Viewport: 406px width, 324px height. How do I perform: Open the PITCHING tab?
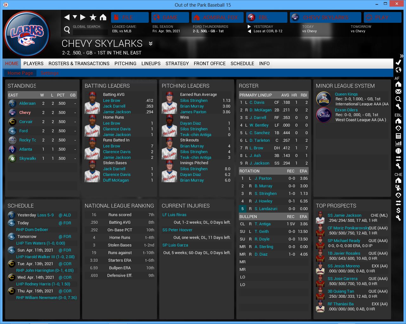(125, 64)
